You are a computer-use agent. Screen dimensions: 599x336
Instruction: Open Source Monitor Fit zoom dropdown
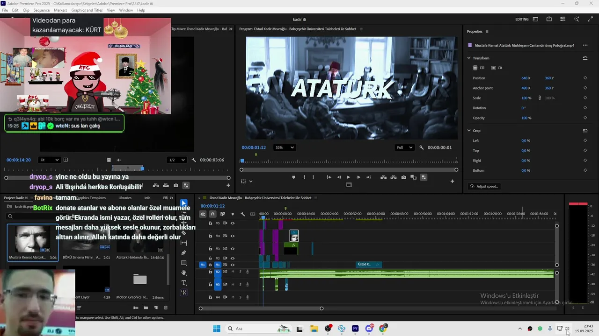[x=49, y=160]
